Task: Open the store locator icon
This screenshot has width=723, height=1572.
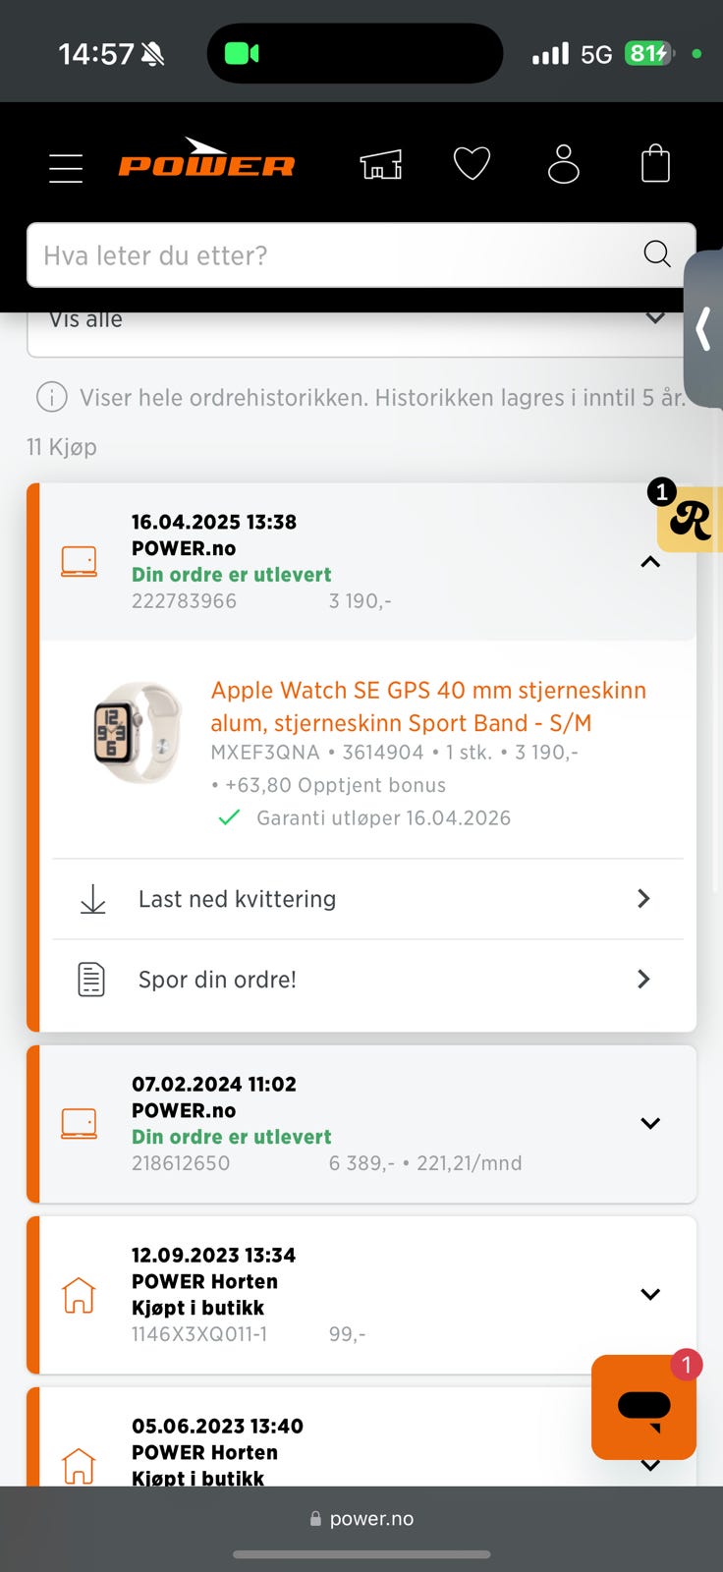Action: [x=381, y=164]
